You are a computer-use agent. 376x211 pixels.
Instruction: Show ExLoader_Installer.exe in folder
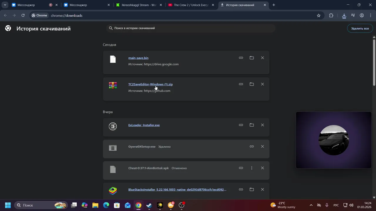(252, 125)
